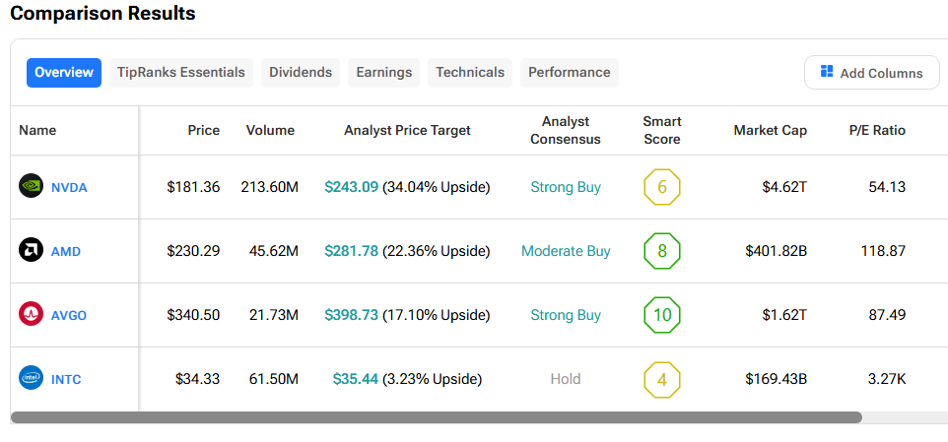Image resolution: width=948 pixels, height=442 pixels.
Task: Click NVDA price target $243.09
Action: click(351, 187)
